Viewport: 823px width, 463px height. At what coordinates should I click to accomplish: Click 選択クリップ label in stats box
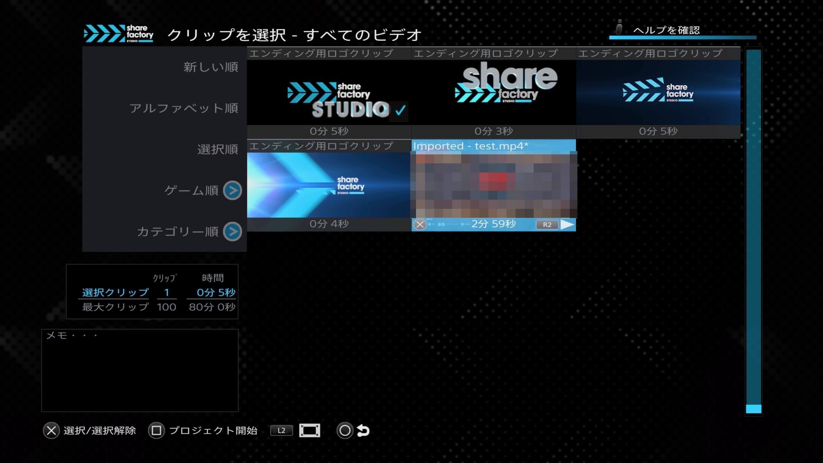115,292
